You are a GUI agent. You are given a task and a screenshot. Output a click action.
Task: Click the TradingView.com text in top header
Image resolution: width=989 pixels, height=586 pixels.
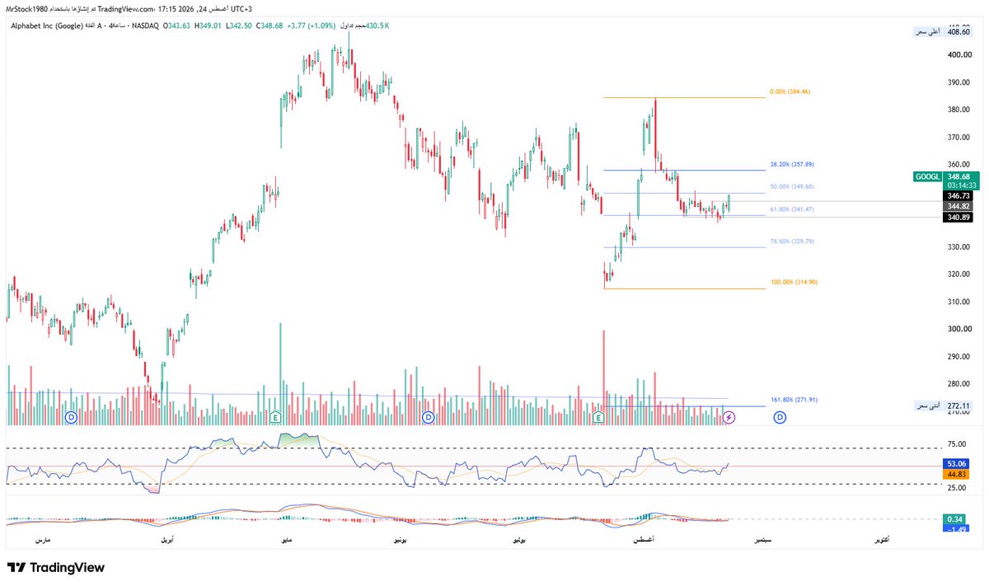pyautogui.click(x=124, y=8)
